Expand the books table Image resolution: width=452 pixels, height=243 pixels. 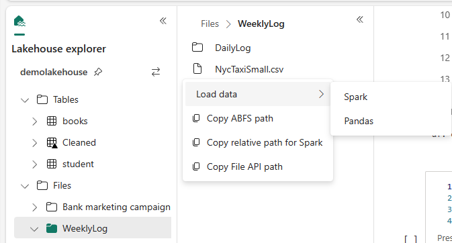coord(35,121)
